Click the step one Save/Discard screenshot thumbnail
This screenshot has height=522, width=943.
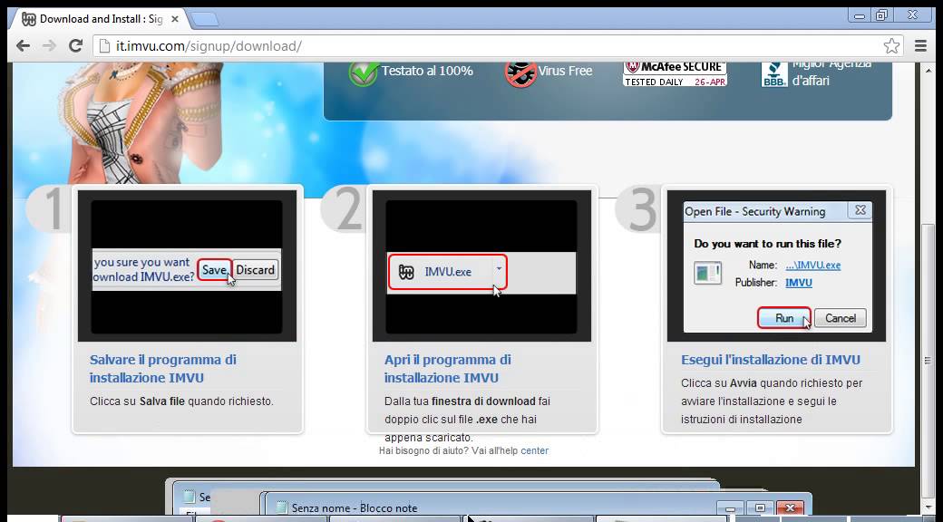click(187, 266)
